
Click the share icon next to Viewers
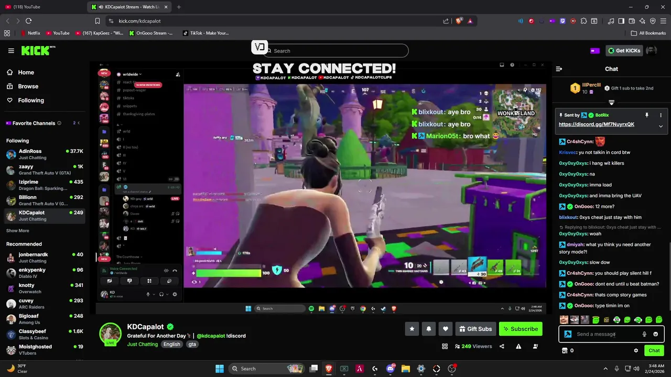tap(502, 346)
